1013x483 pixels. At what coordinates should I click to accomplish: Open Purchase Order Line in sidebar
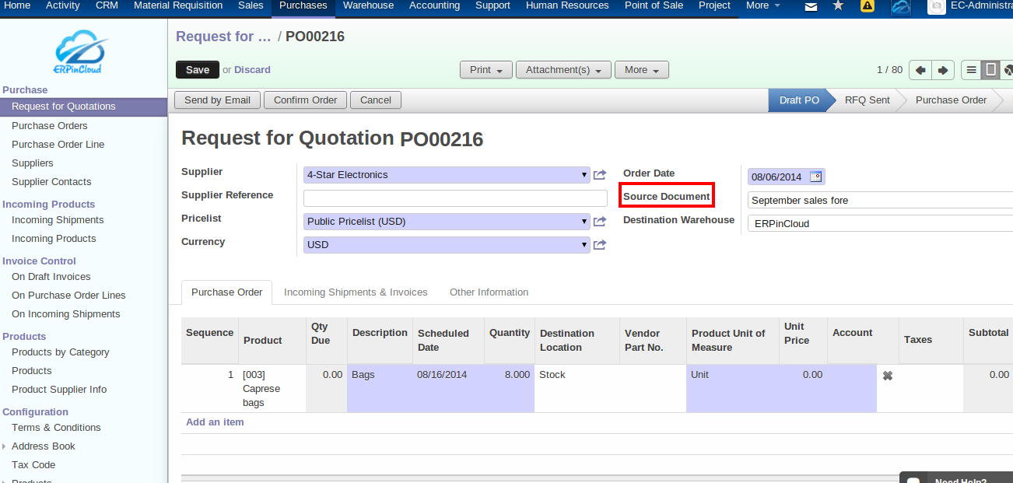point(58,145)
